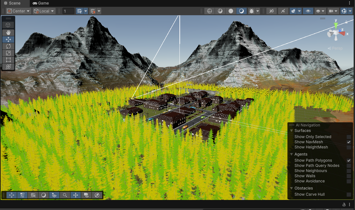Toggle scene effects (fx) button
355x210 pixels.
(x=293, y=11)
